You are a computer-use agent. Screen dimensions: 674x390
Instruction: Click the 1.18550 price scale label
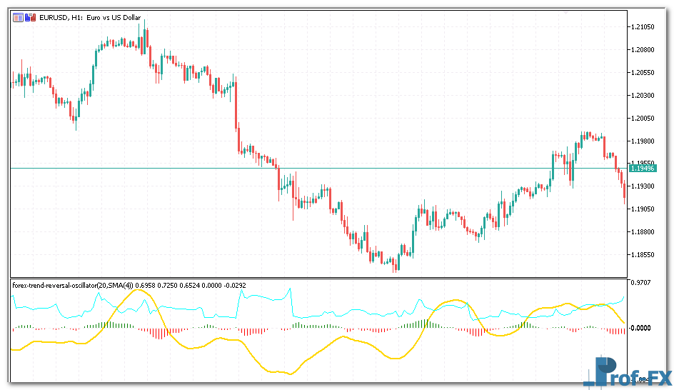point(644,255)
